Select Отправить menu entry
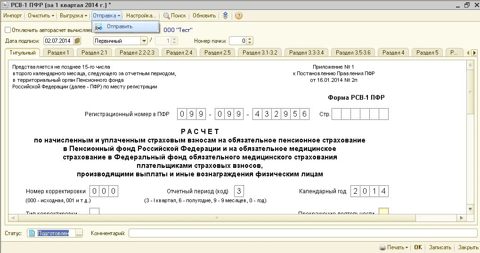The height and width of the screenshot is (253, 480). pos(125,27)
